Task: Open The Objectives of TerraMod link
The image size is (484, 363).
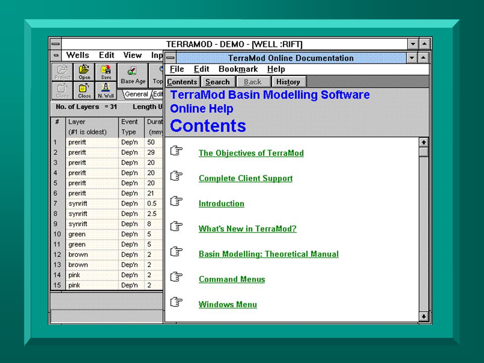Action: [251, 153]
